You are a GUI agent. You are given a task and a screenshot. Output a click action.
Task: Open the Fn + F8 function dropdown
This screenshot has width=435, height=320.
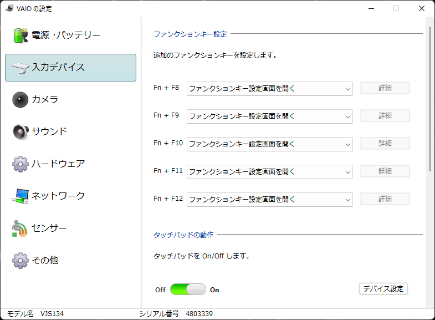(x=270, y=89)
